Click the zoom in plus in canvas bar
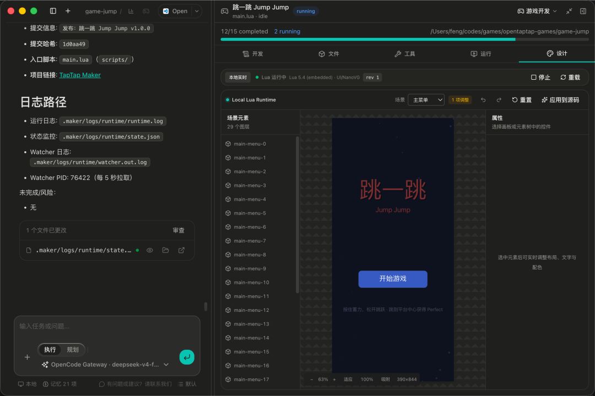This screenshot has width=595, height=396. tap(334, 380)
